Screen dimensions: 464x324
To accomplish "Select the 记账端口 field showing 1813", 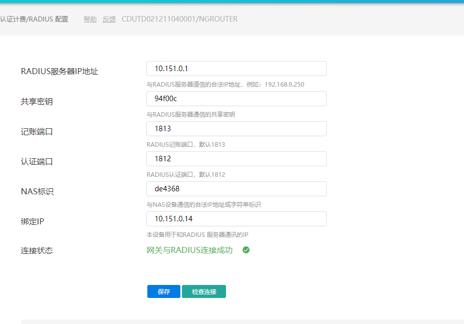I will click(x=237, y=129).
